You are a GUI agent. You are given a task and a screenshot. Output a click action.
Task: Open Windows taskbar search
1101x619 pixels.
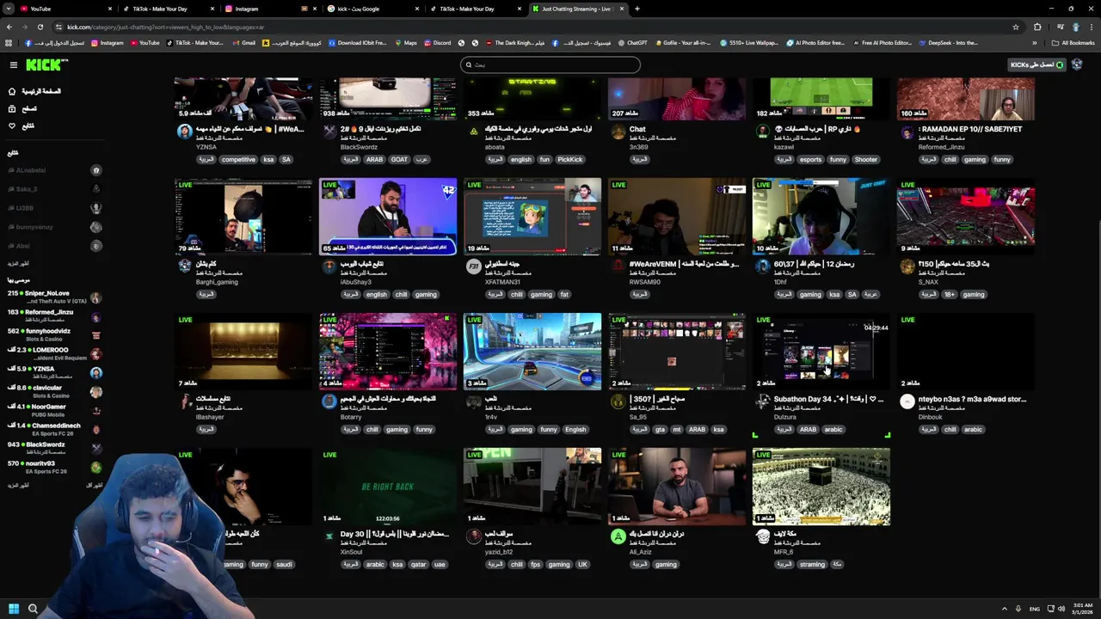click(33, 609)
